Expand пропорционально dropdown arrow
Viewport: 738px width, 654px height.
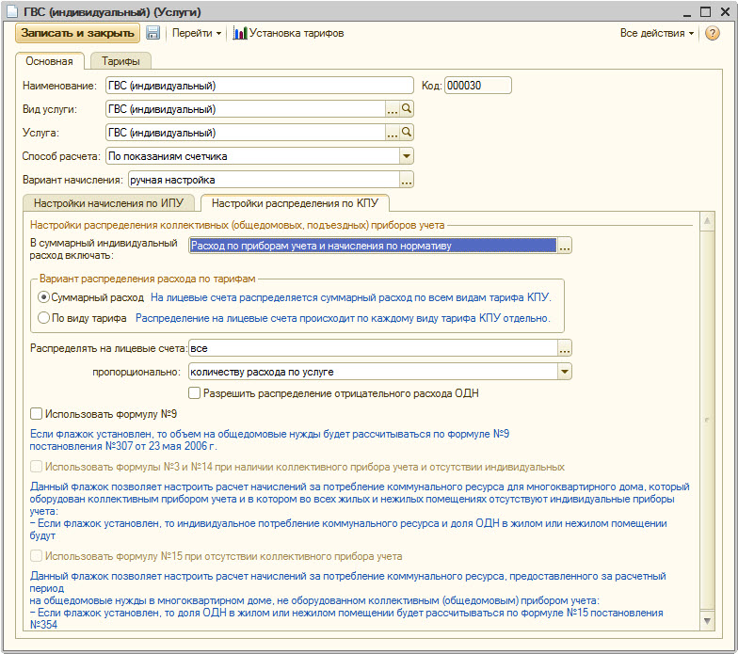[565, 372]
